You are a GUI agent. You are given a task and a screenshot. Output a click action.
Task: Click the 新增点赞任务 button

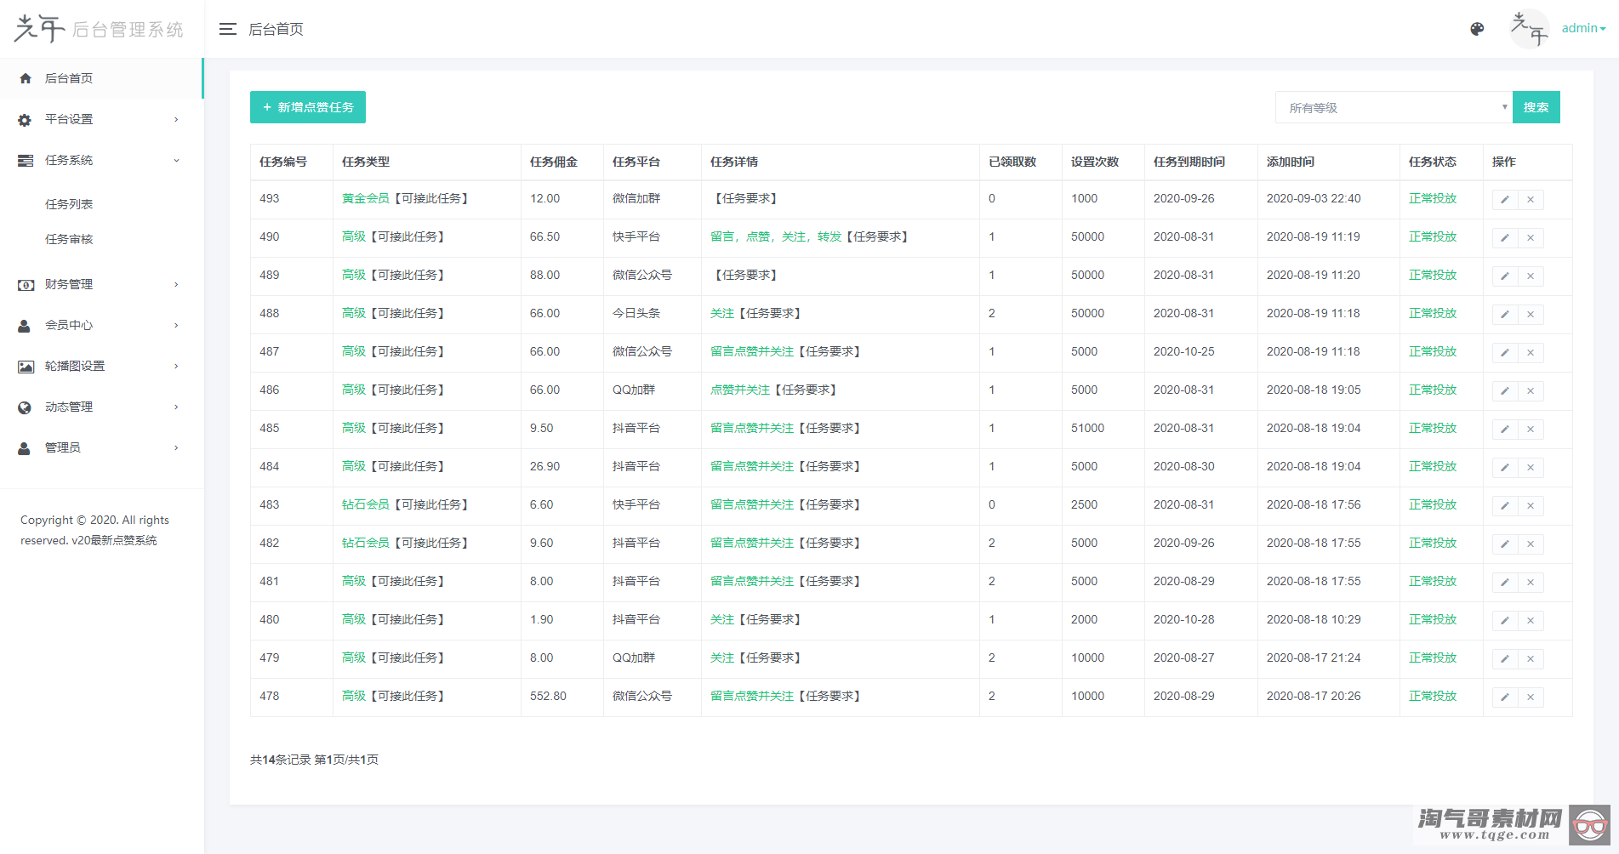[x=308, y=107]
